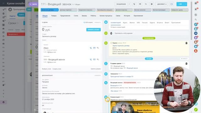
Task: Click the help icon at top of right sidebar
Action: pos(196,3)
